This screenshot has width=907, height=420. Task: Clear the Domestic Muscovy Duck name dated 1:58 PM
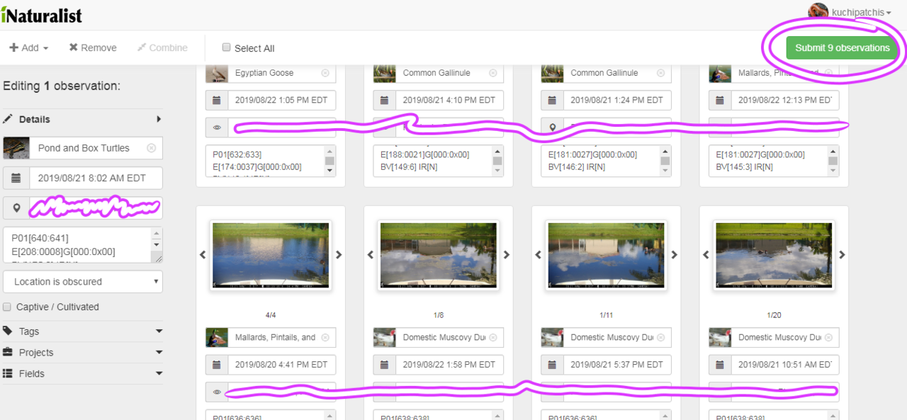click(493, 338)
